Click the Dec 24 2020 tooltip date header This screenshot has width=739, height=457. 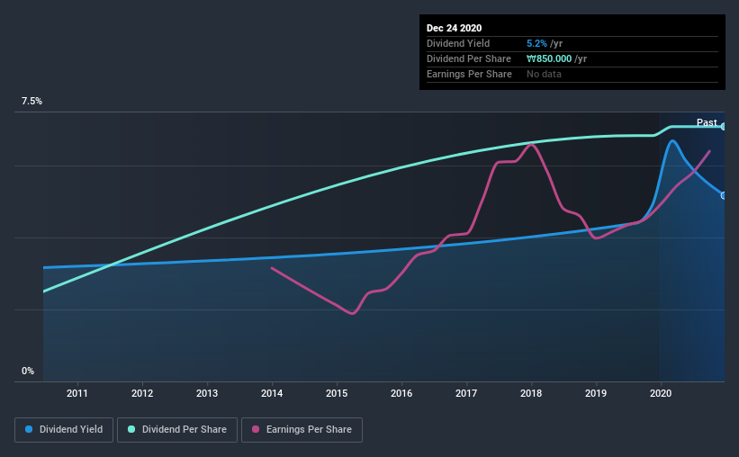pos(454,28)
